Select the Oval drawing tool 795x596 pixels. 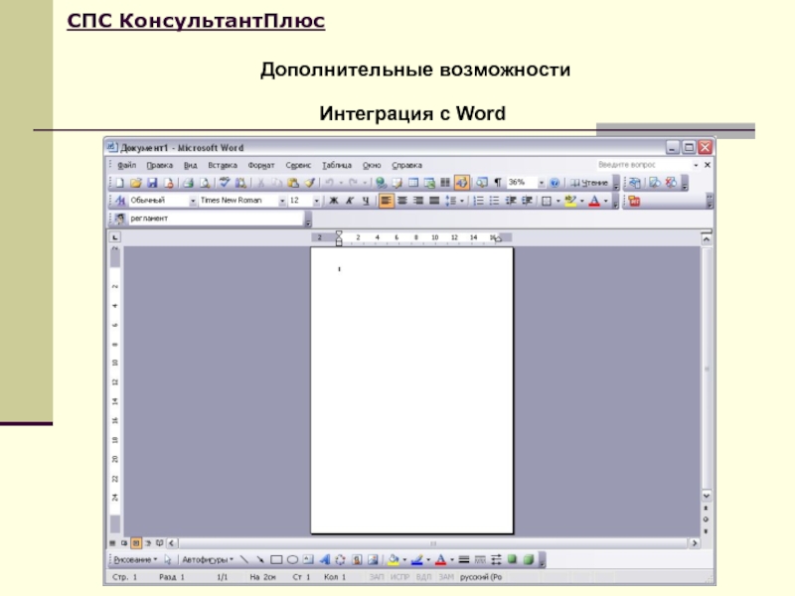pos(292,559)
